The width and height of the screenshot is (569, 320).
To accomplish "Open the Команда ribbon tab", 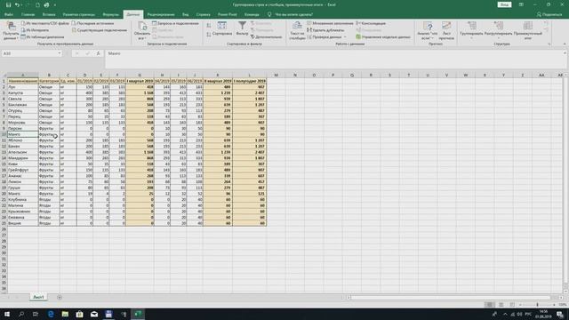I will click(252, 14).
